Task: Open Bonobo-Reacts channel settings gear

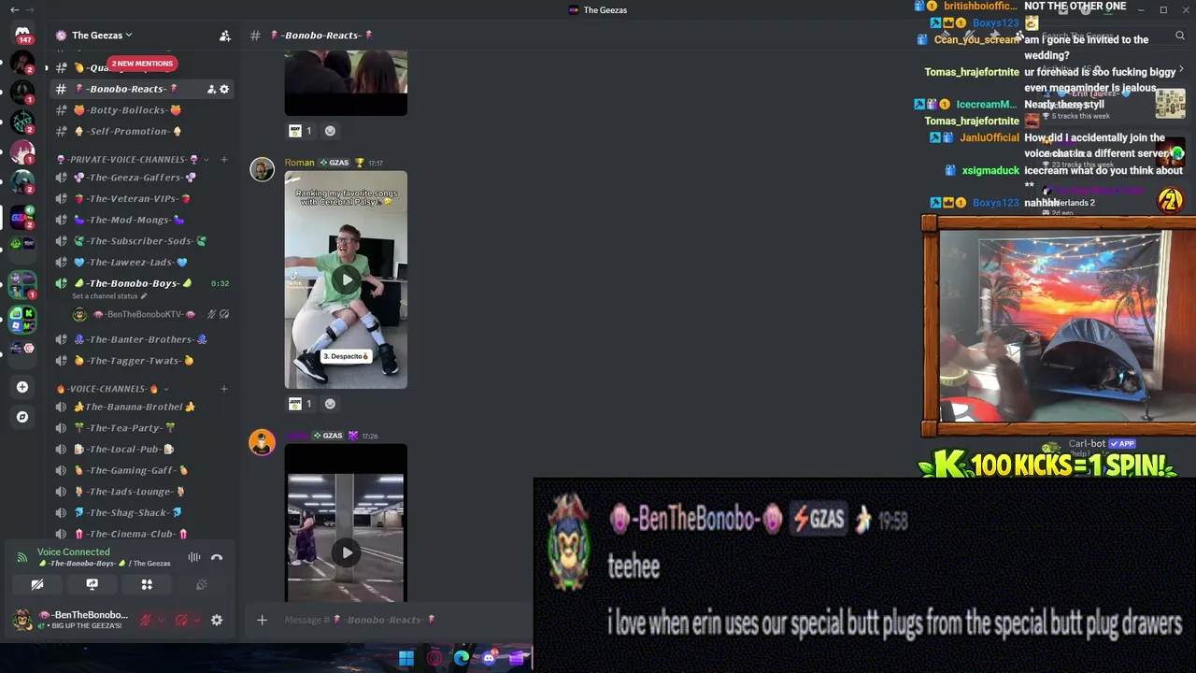Action: click(224, 89)
